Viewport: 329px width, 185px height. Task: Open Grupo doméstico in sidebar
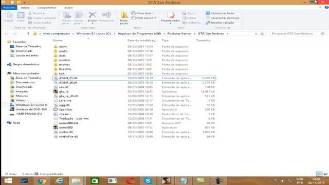coord(26,64)
